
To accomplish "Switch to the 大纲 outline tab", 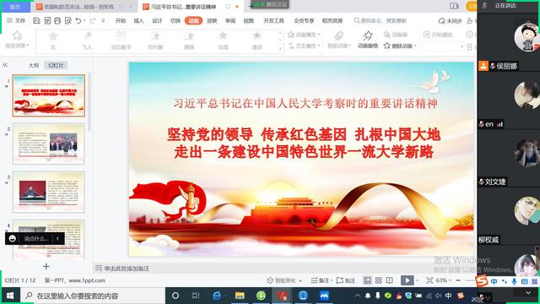I will pyautogui.click(x=34, y=65).
